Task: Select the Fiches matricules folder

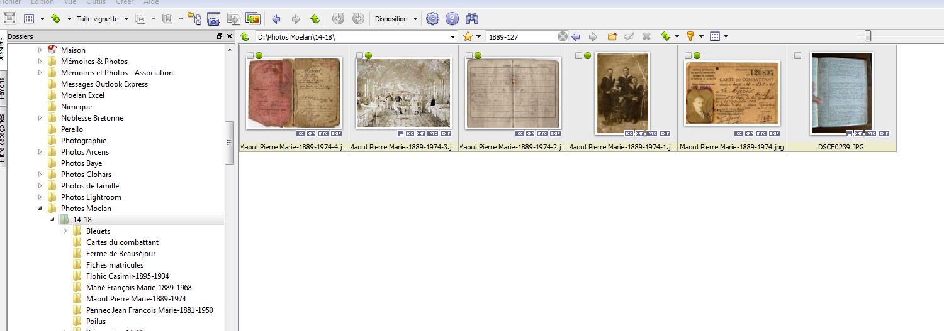Action: tap(115, 265)
